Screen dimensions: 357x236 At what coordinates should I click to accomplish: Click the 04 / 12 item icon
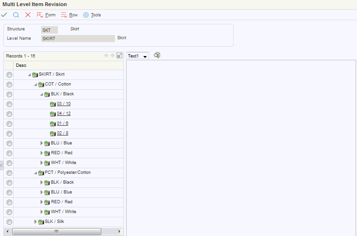coord(53,114)
